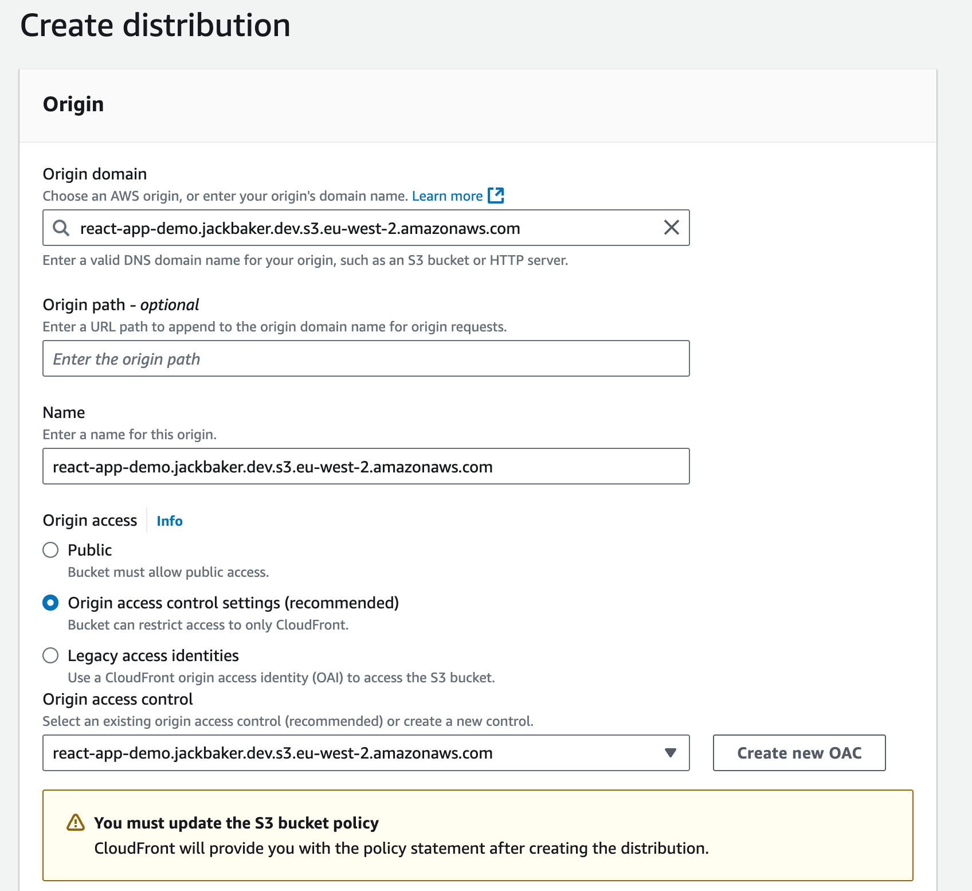
Task: Click the Origin section header
Action: (73, 104)
